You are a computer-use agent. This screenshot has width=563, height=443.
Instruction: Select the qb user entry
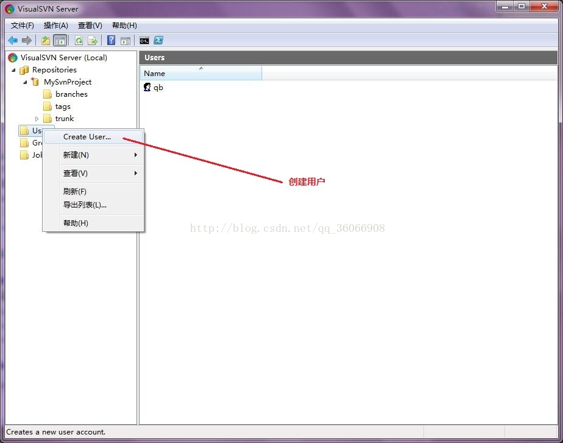point(158,88)
